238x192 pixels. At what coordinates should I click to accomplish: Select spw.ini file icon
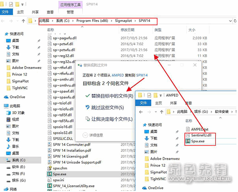pyautogui.click(x=50, y=180)
